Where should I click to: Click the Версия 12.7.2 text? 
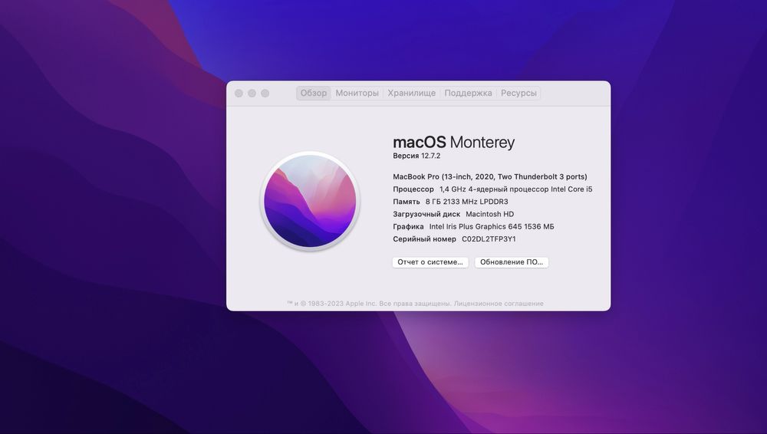pyautogui.click(x=416, y=156)
